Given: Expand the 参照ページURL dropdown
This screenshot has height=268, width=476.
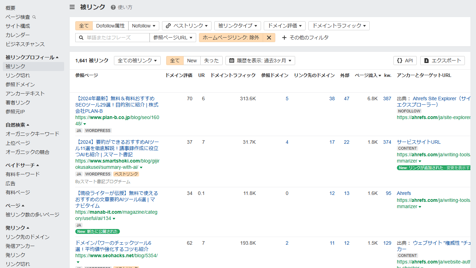Looking at the screenshot, I should click(x=172, y=38).
